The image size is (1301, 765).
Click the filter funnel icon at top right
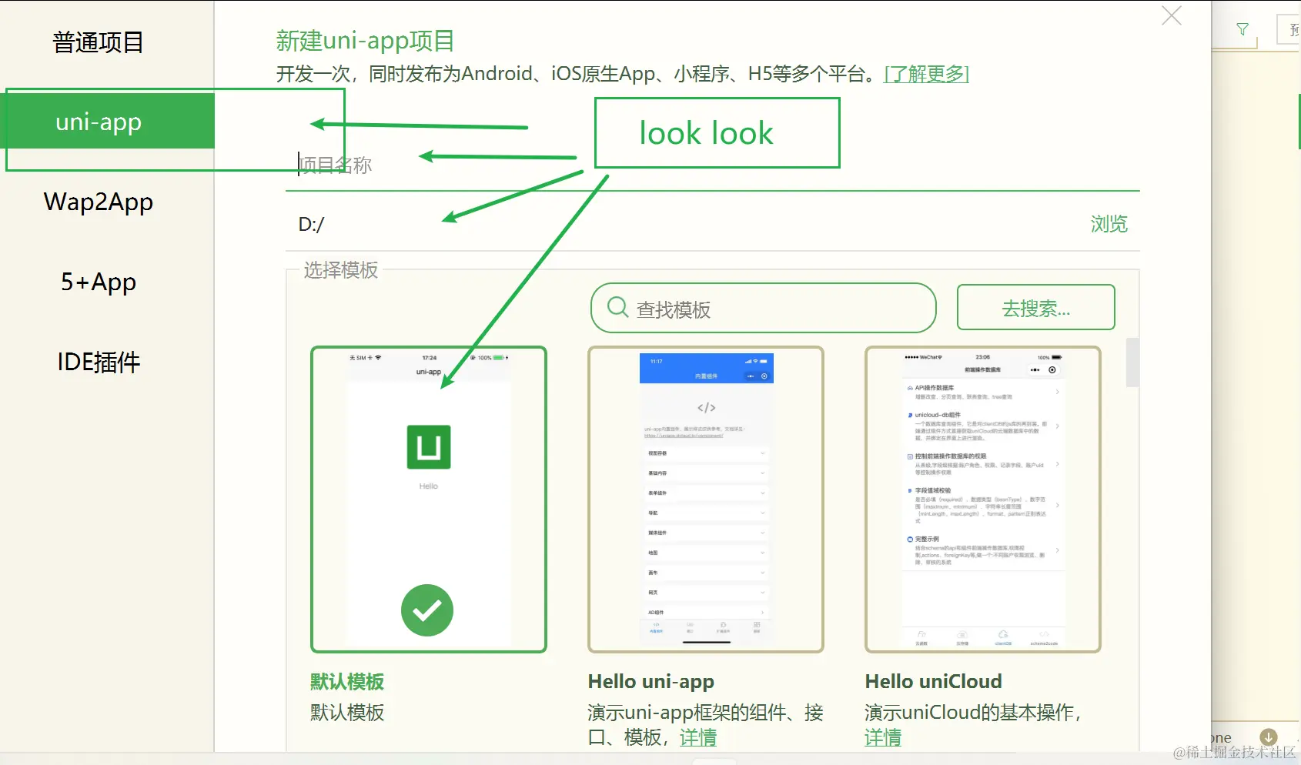[x=1242, y=29]
